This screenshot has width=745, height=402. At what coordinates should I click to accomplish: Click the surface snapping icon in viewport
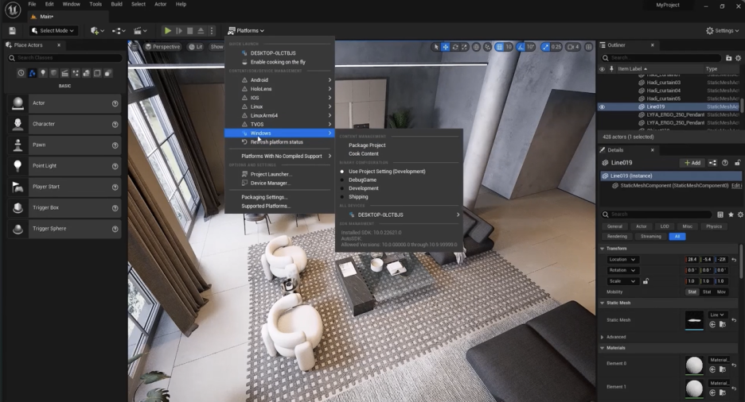click(x=487, y=47)
